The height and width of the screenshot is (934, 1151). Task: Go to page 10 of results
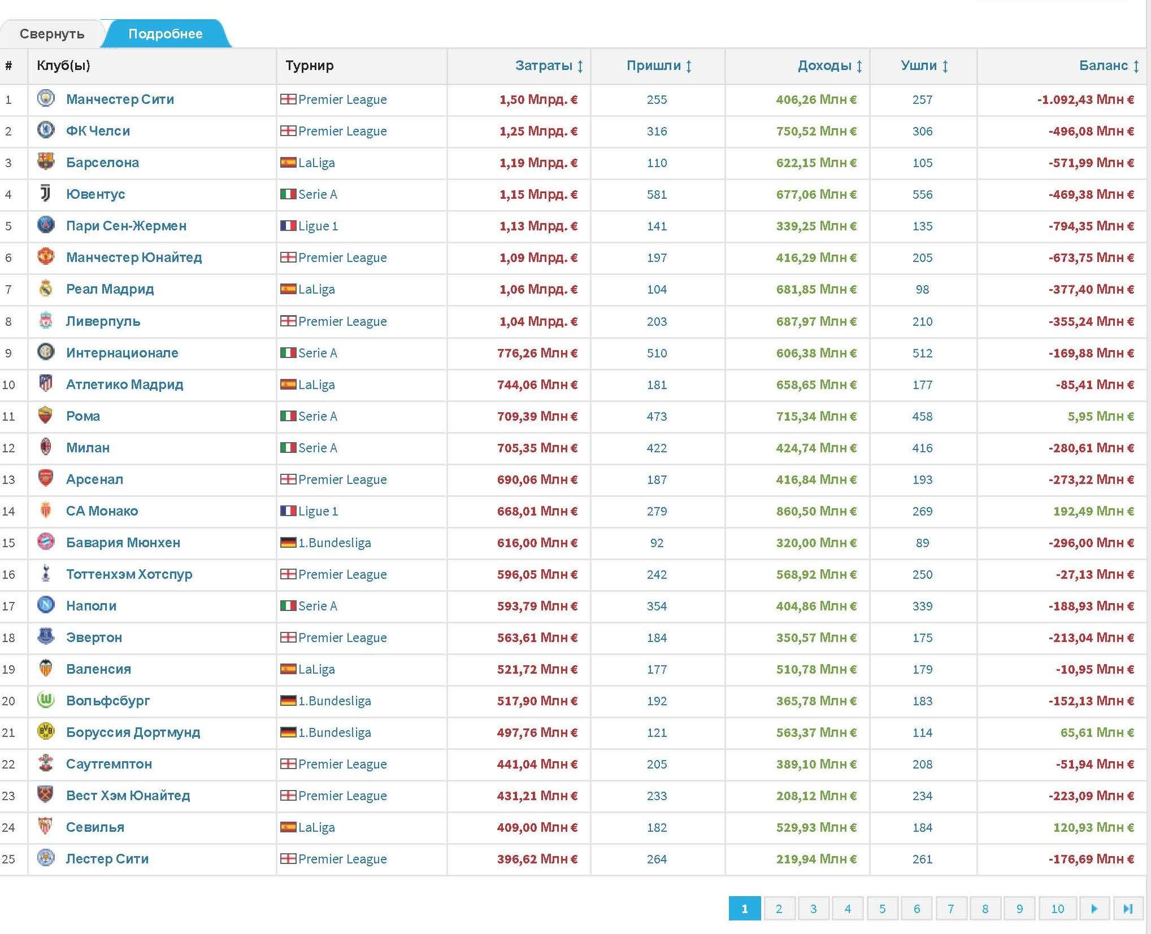1057,909
